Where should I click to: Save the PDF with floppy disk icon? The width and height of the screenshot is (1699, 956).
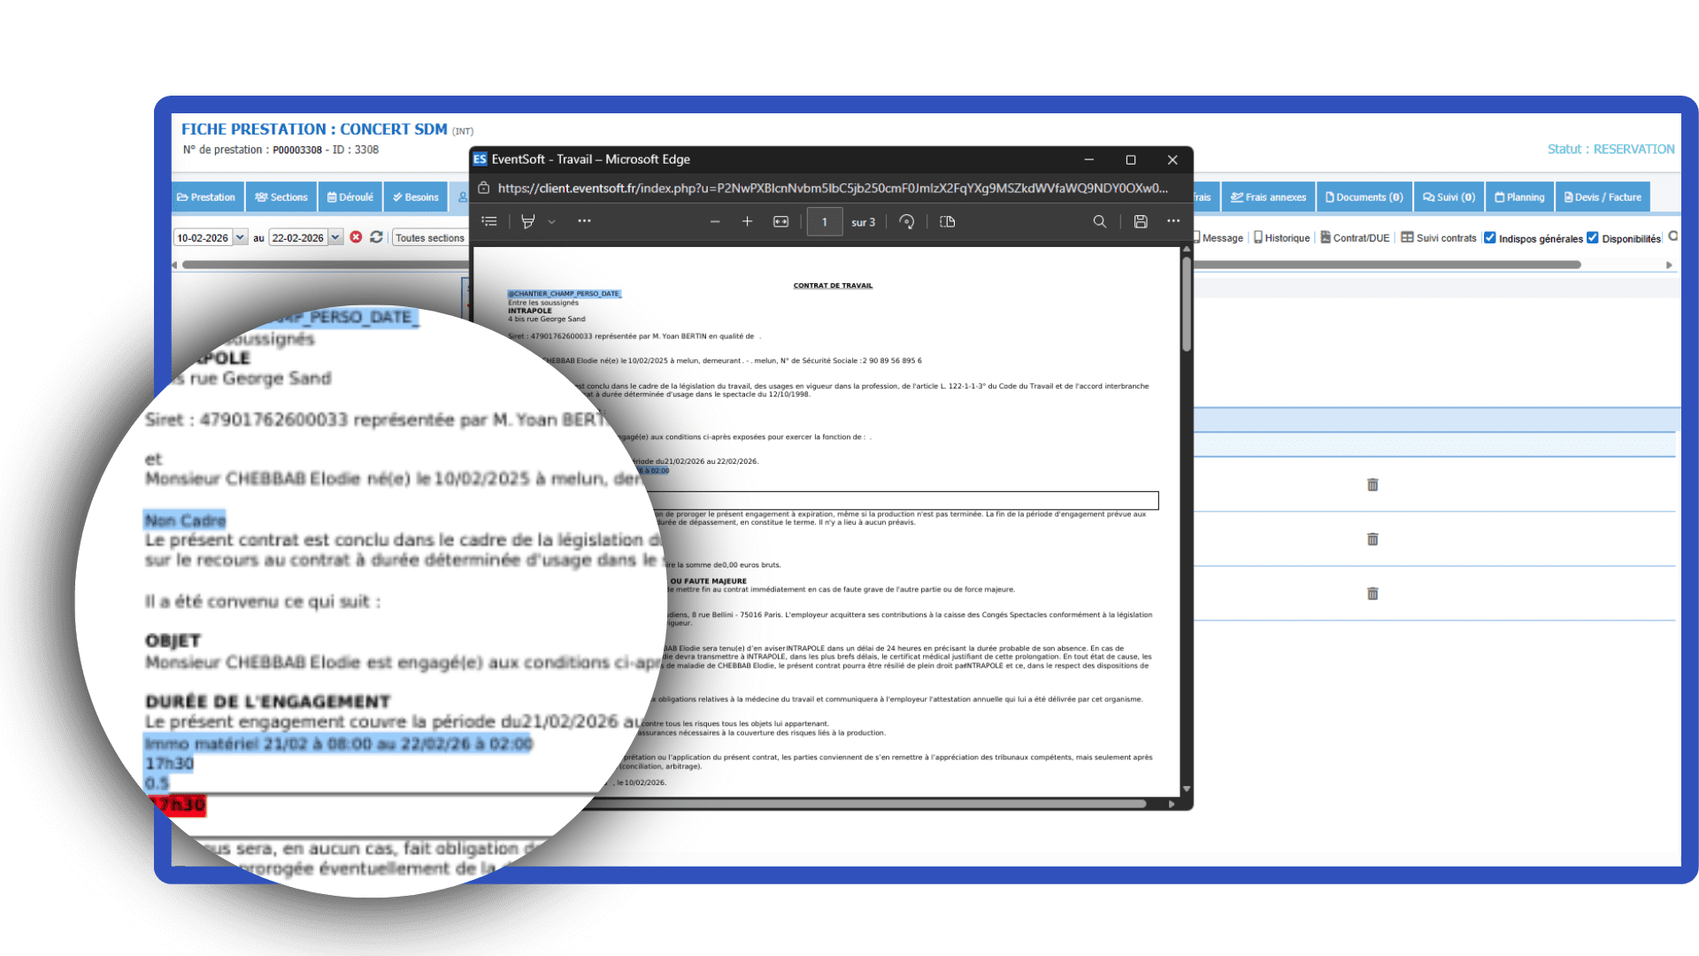[1141, 221]
